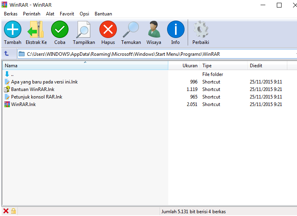
Task: Open the Tampilkan (view) toolbar icon
Action: (x=84, y=30)
